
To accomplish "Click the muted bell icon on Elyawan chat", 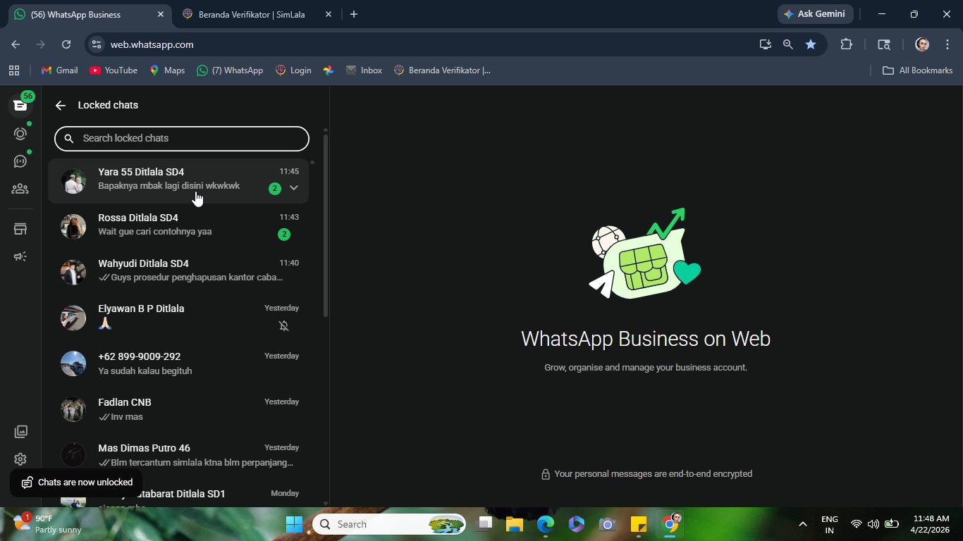I will [x=283, y=325].
